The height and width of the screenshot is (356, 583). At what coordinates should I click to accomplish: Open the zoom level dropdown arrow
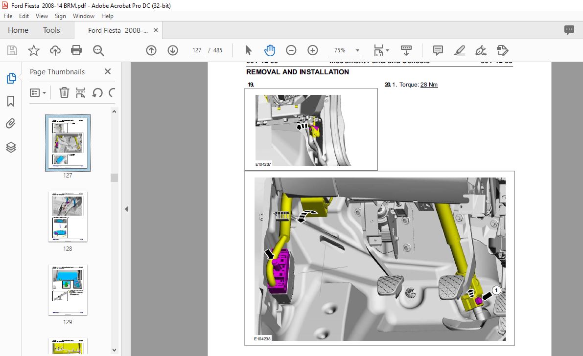coord(357,50)
